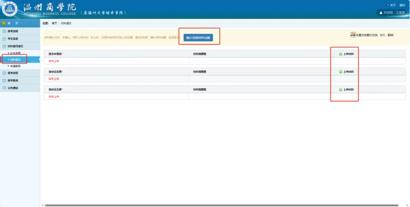This screenshot has height=207, width=410.
Task: Open the 关于 about link
Action: click(392, 5)
